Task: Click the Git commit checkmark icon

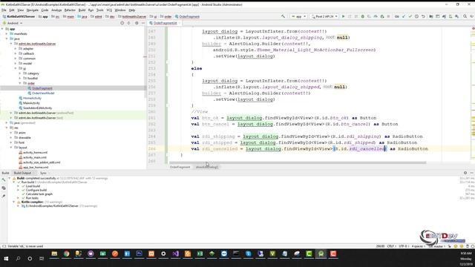Action: coord(410,16)
